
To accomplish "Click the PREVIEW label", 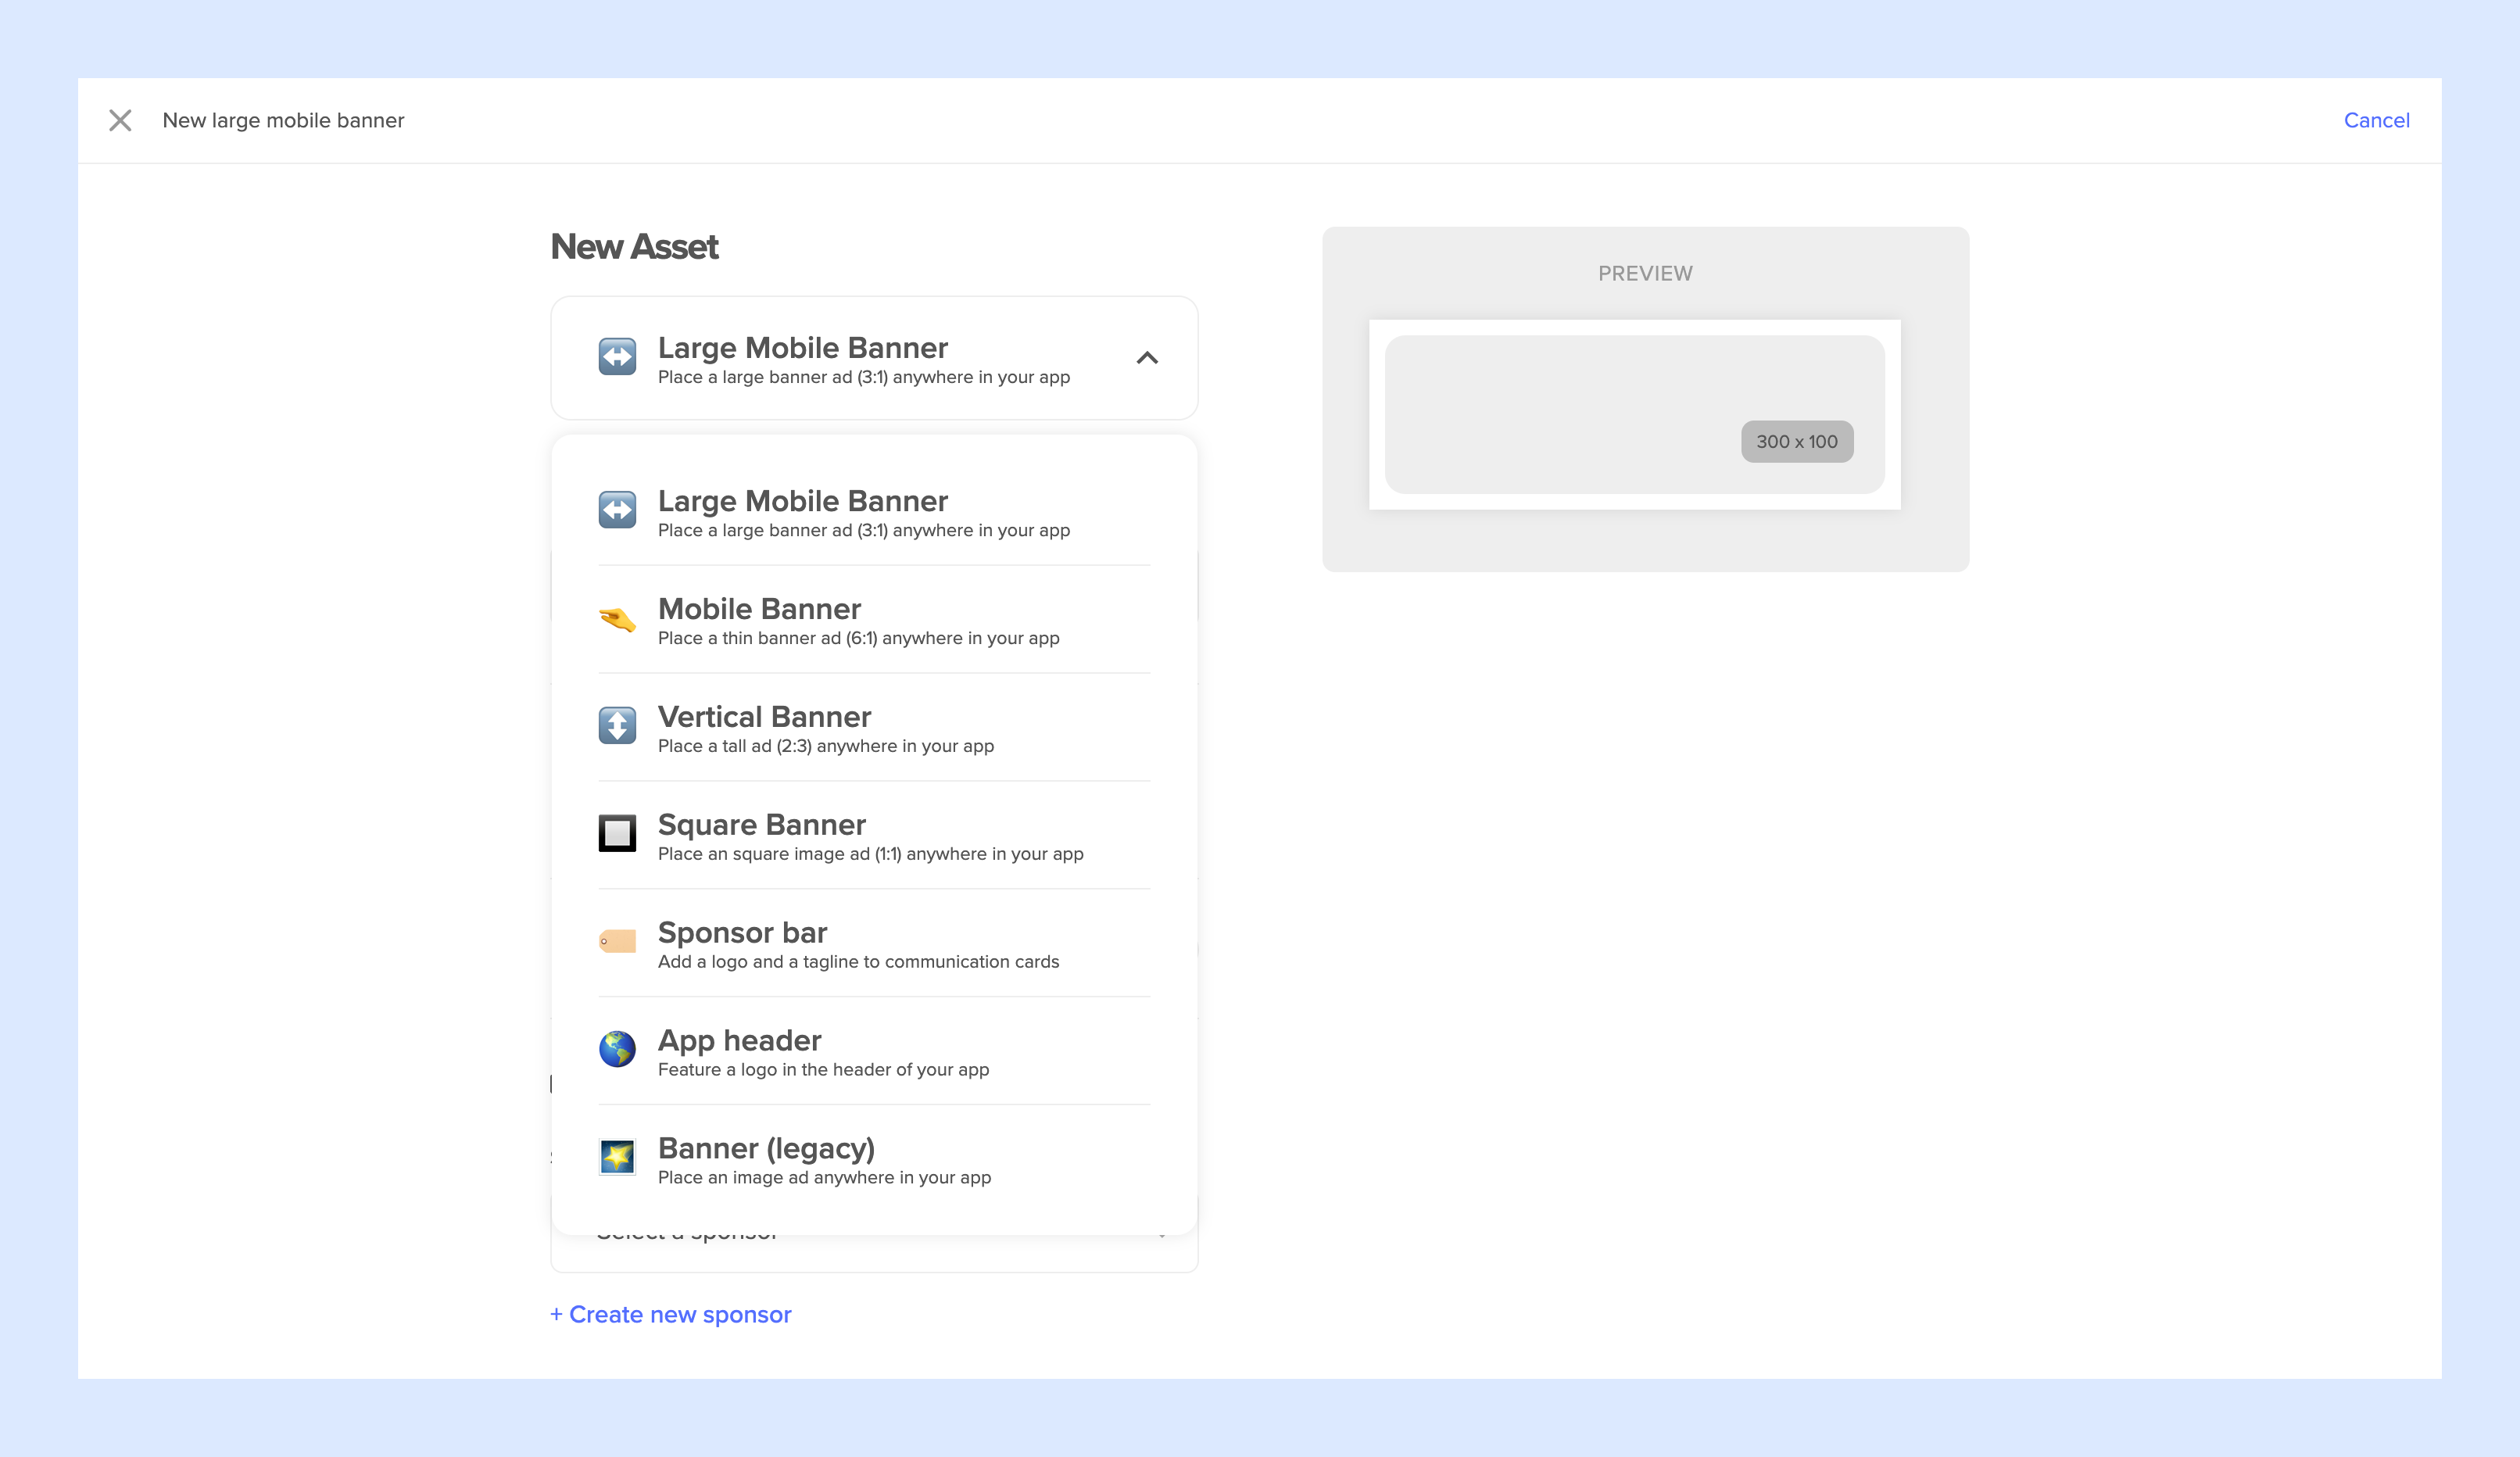I will pos(1645,273).
